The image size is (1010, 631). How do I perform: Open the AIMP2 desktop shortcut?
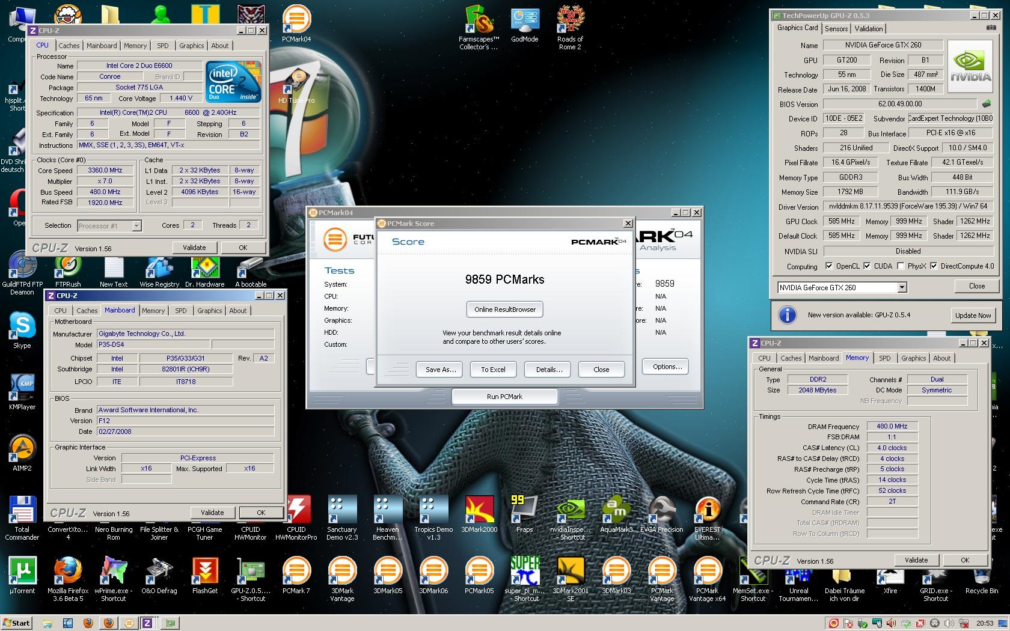(x=22, y=453)
